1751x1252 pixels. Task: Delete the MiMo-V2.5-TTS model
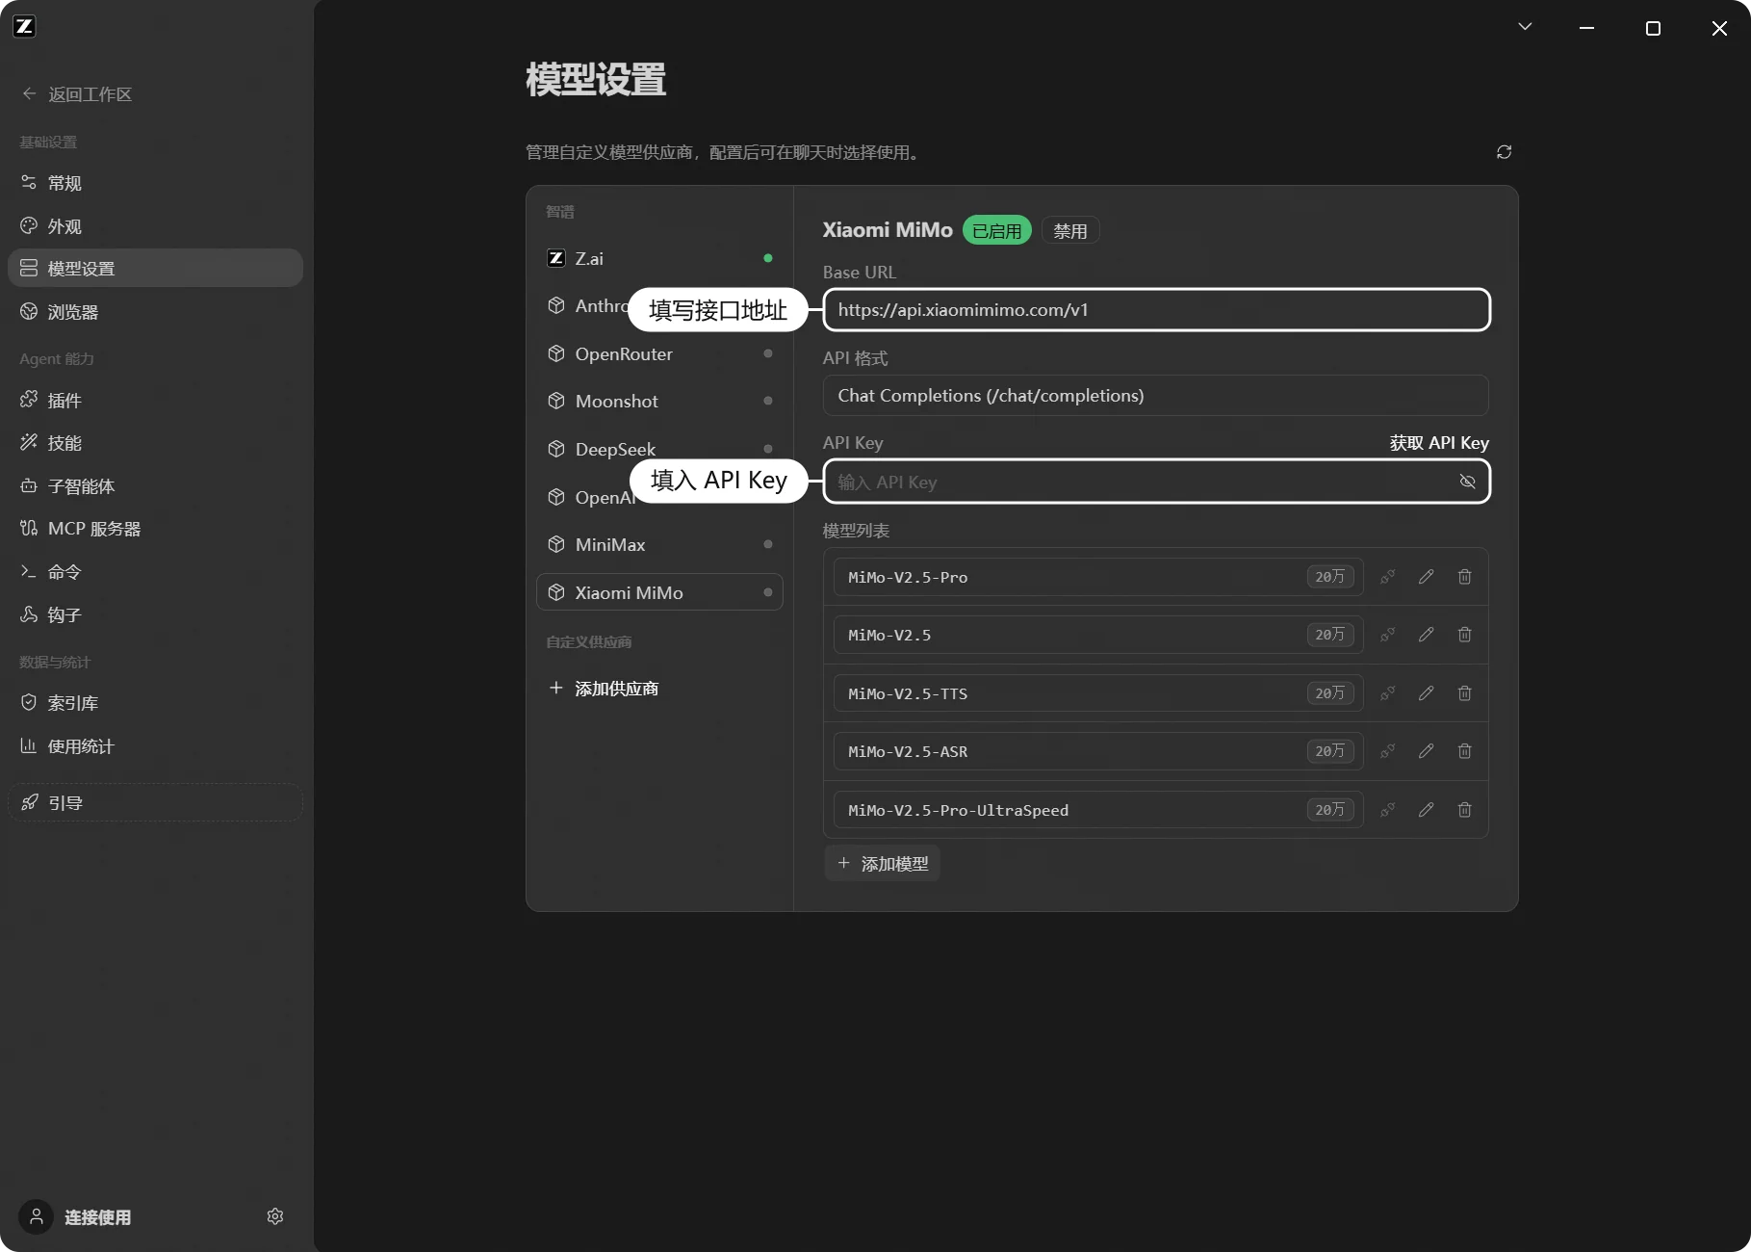click(x=1464, y=693)
